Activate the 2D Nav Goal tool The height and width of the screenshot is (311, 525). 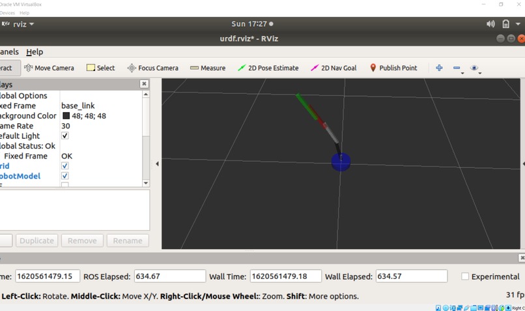333,68
